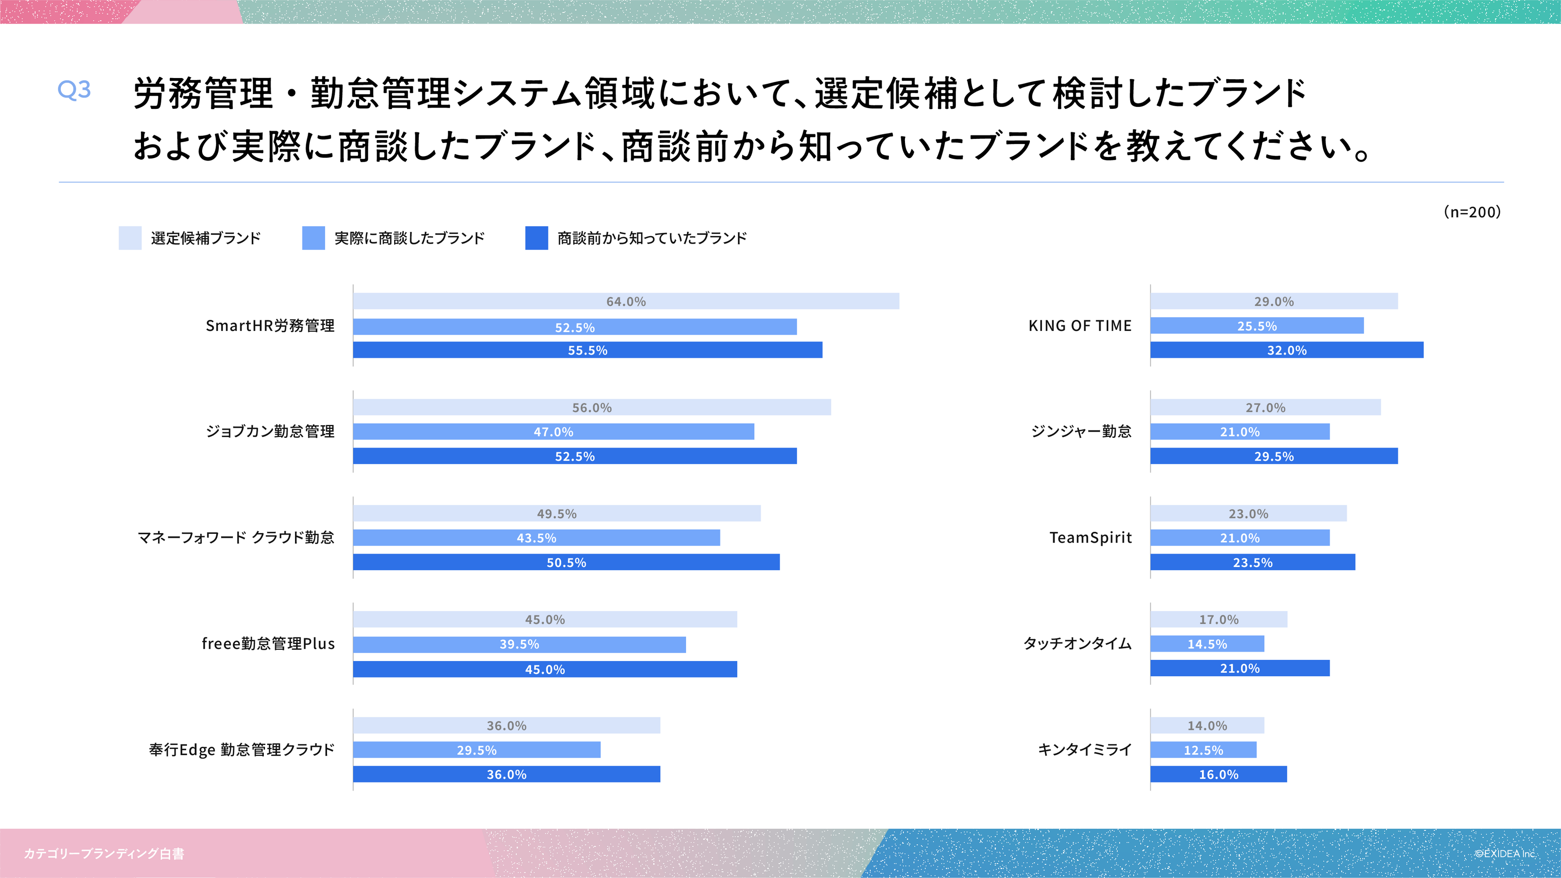Select the Q3 question label

tap(74, 90)
